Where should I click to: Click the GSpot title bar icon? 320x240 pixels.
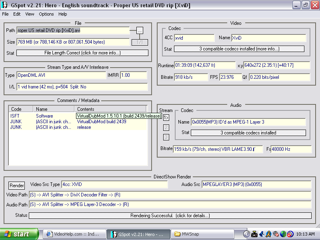click(x=4, y=5)
